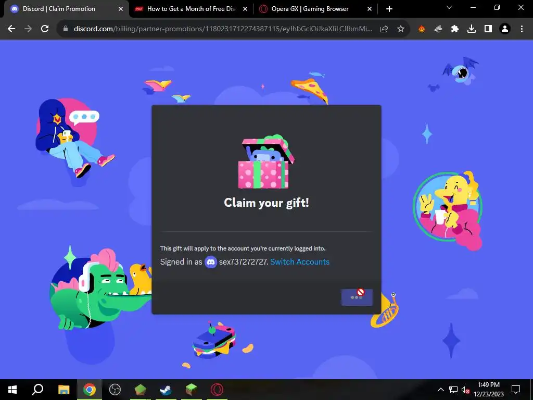Click the network icon in system tray
533x400 pixels.
click(453, 390)
